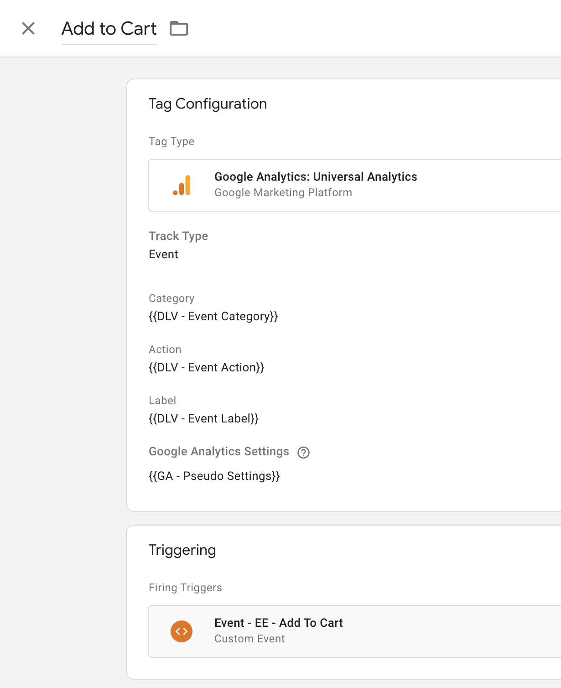Open the Universal Analytics tag type card
This screenshot has width=561, height=688.
pyautogui.click(x=354, y=185)
